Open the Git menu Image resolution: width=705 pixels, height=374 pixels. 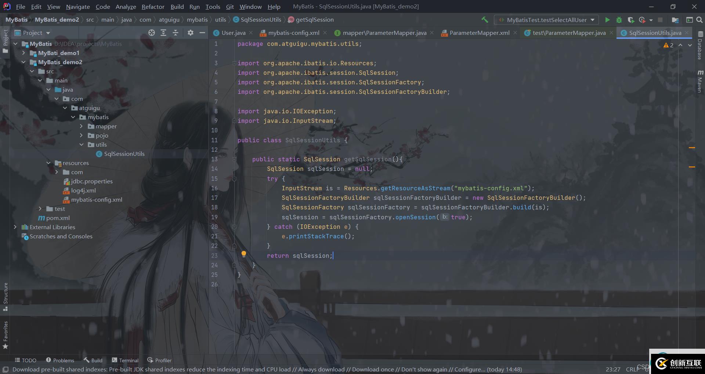(x=230, y=7)
